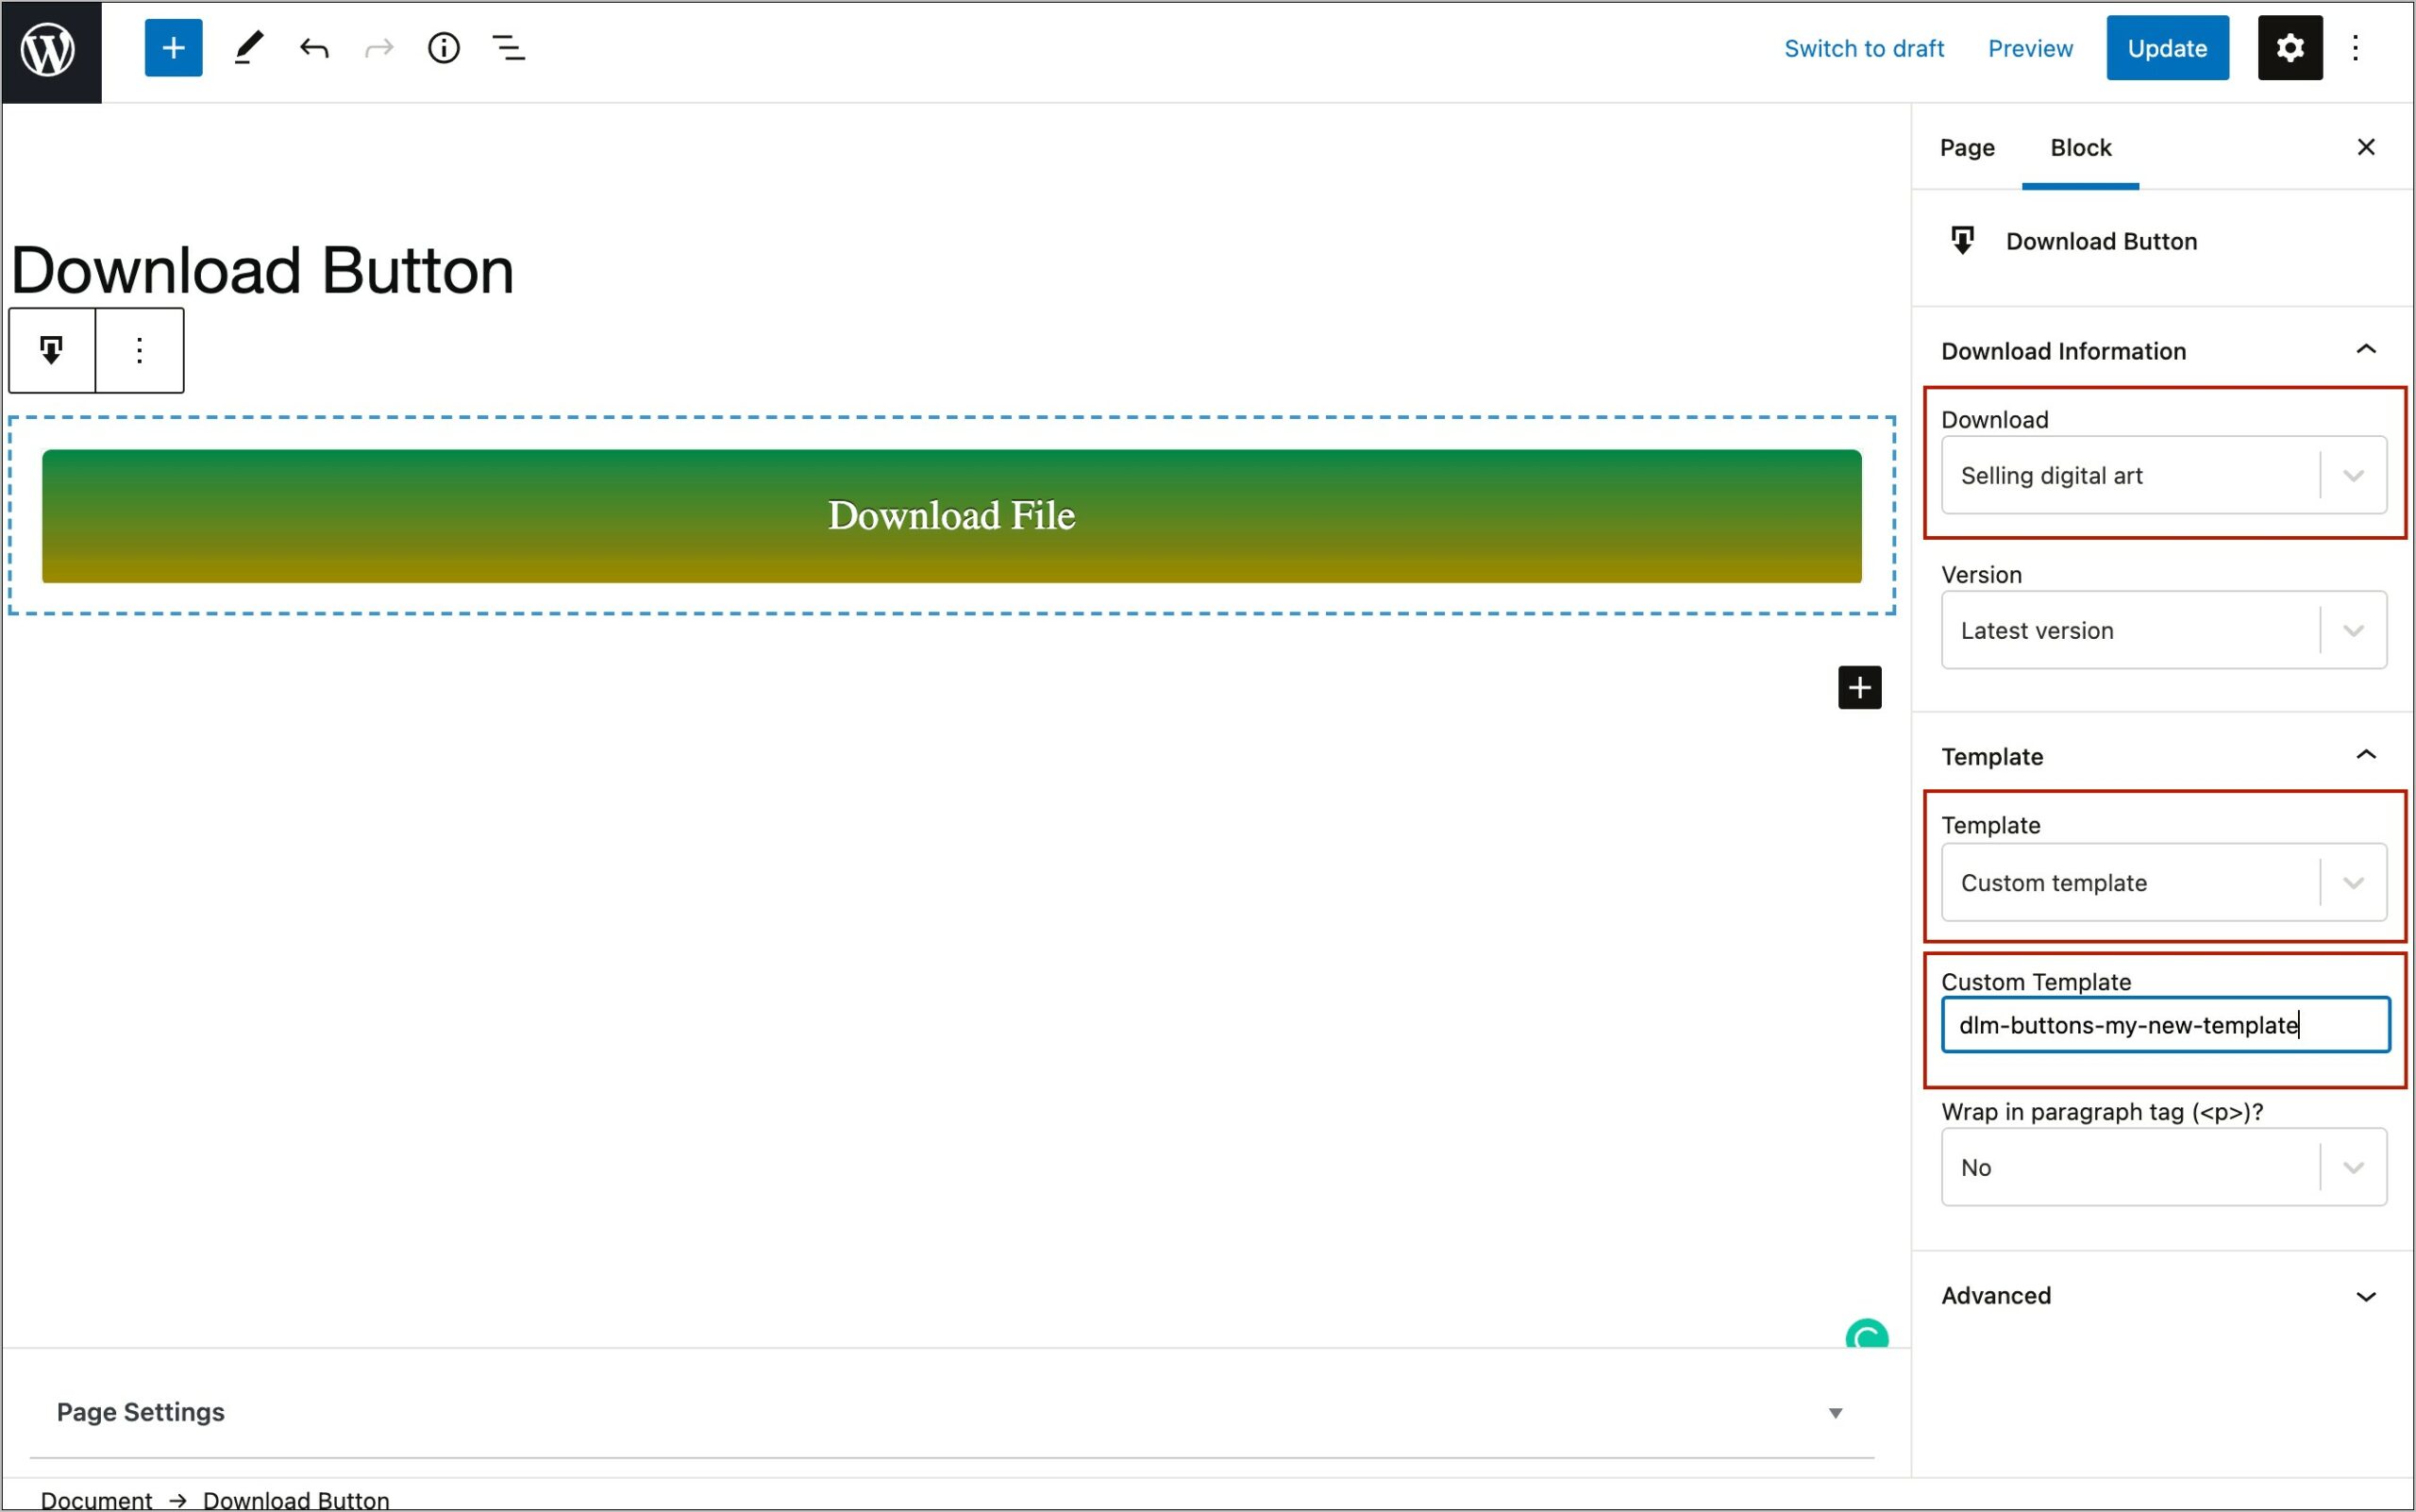The width and height of the screenshot is (2416, 1512).
Task: Click Switch to draft button
Action: point(1864,47)
